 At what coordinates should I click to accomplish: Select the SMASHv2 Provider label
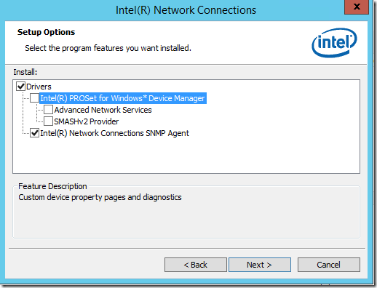click(87, 121)
